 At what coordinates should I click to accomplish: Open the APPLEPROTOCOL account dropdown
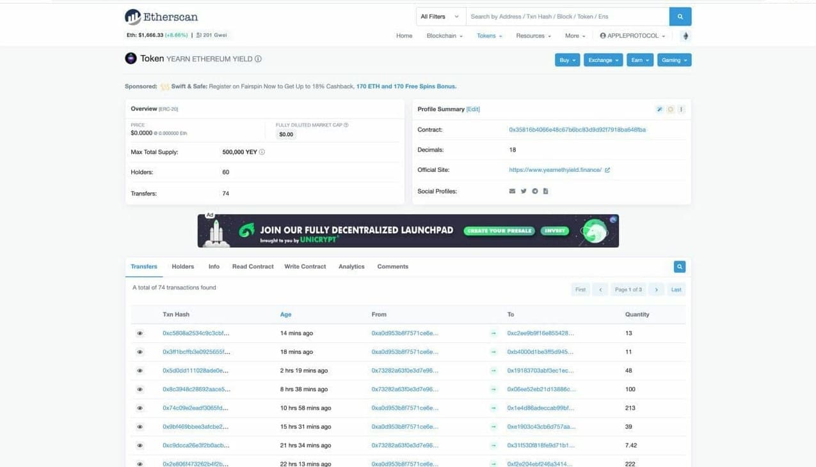coord(632,36)
